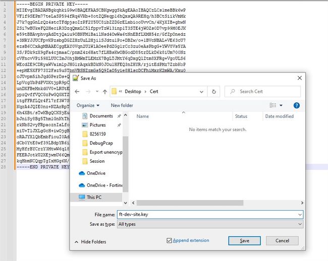Open recent locations dropdown arrow

click(97, 92)
